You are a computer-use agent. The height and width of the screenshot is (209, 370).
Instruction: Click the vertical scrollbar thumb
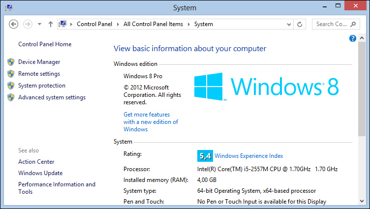[362, 89]
